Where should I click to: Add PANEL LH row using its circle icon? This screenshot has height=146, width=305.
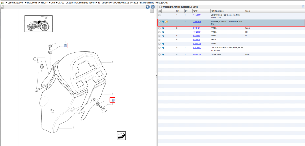click(x=160, y=36)
